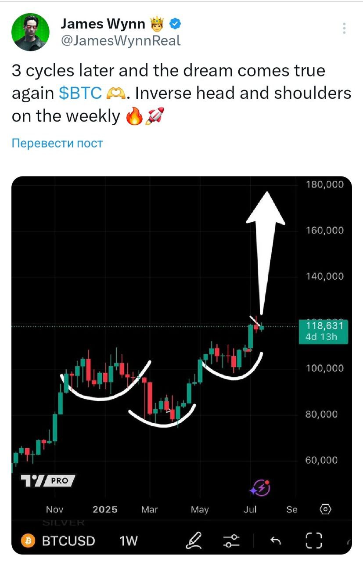
Task: Open the BTCUSD symbol selector
Action: (x=68, y=541)
